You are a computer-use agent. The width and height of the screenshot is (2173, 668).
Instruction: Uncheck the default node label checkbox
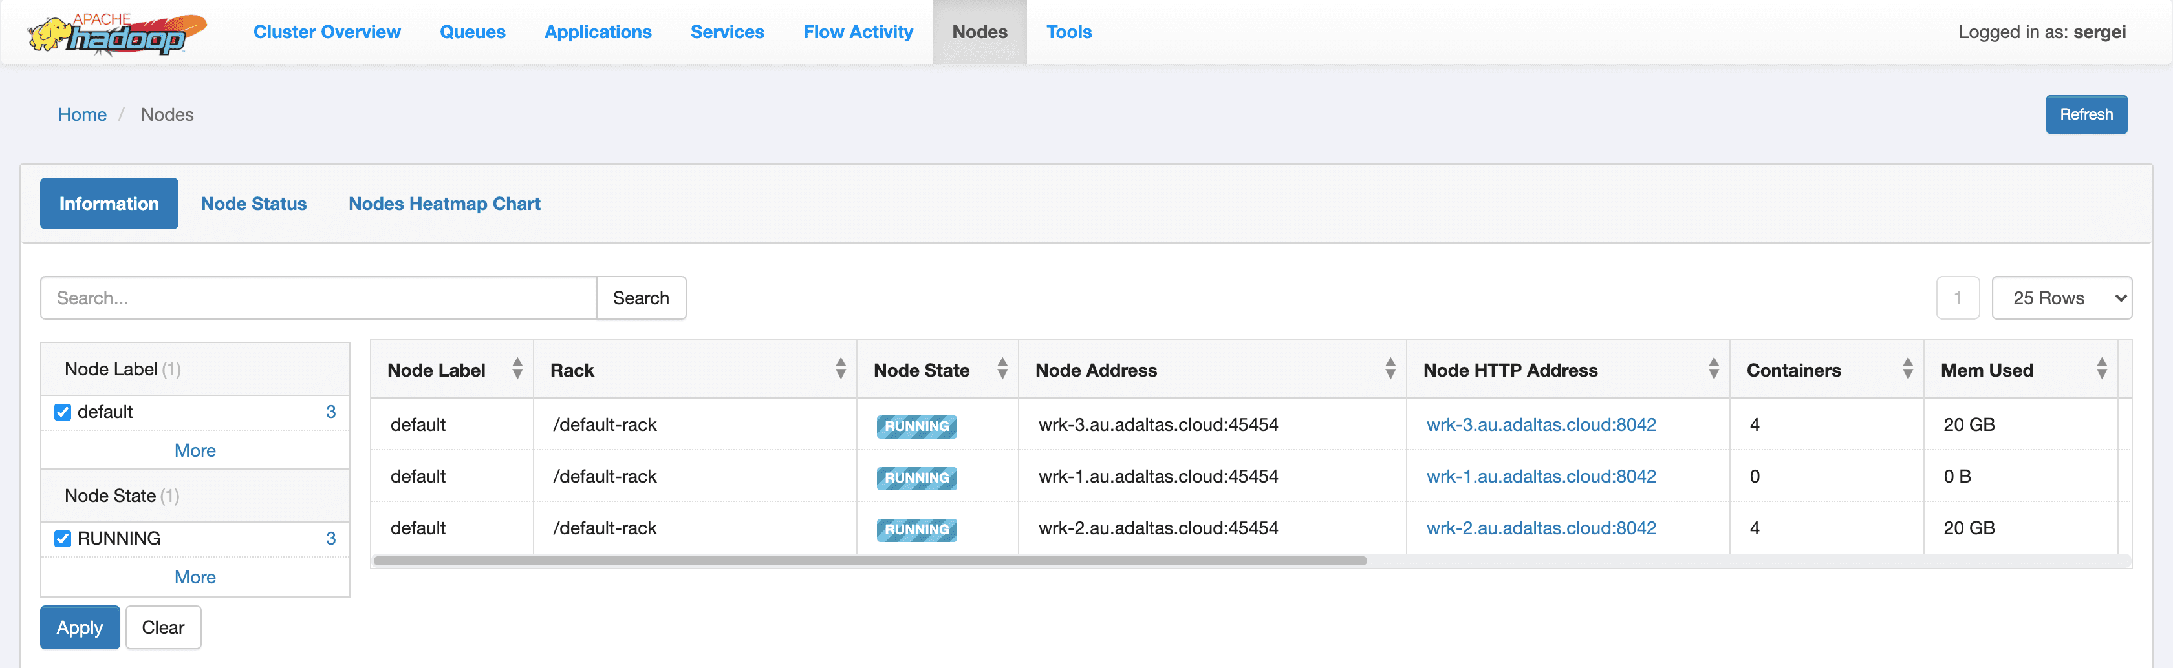(63, 412)
